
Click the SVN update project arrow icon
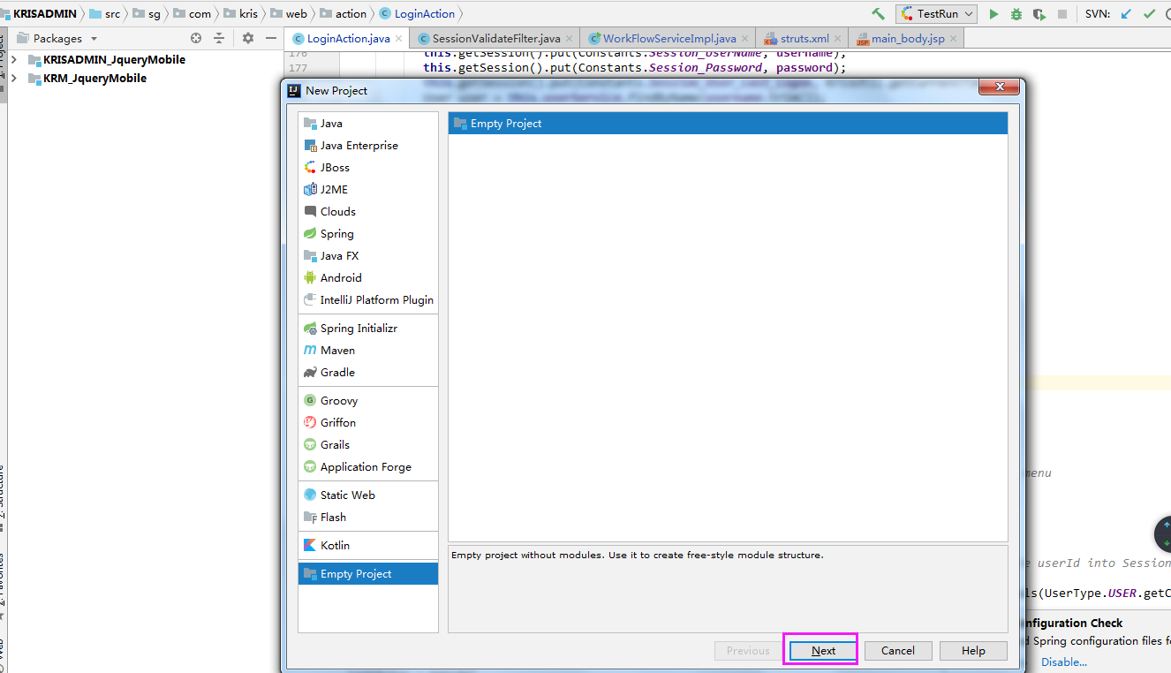(1126, 14)
